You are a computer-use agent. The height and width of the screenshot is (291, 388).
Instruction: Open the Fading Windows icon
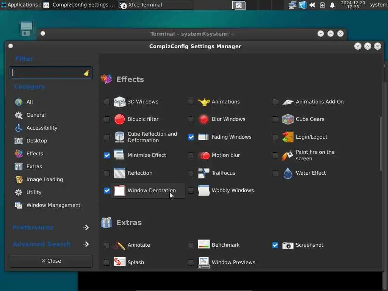coord(203,137)
